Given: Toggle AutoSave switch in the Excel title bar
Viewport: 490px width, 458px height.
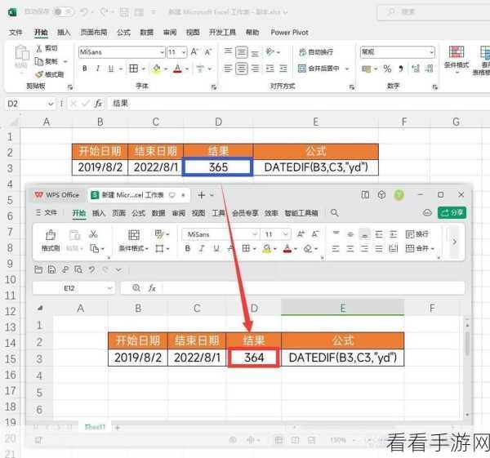Looking at the screenshot, I should (x=63, y=12).
